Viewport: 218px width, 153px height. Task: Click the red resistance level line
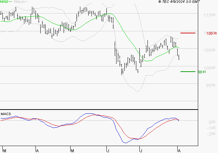click(188, 33)
